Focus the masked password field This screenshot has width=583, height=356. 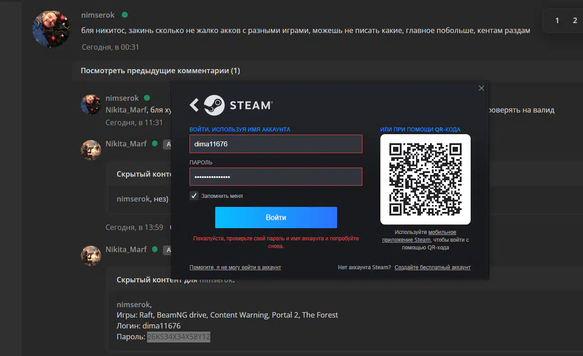276,177
